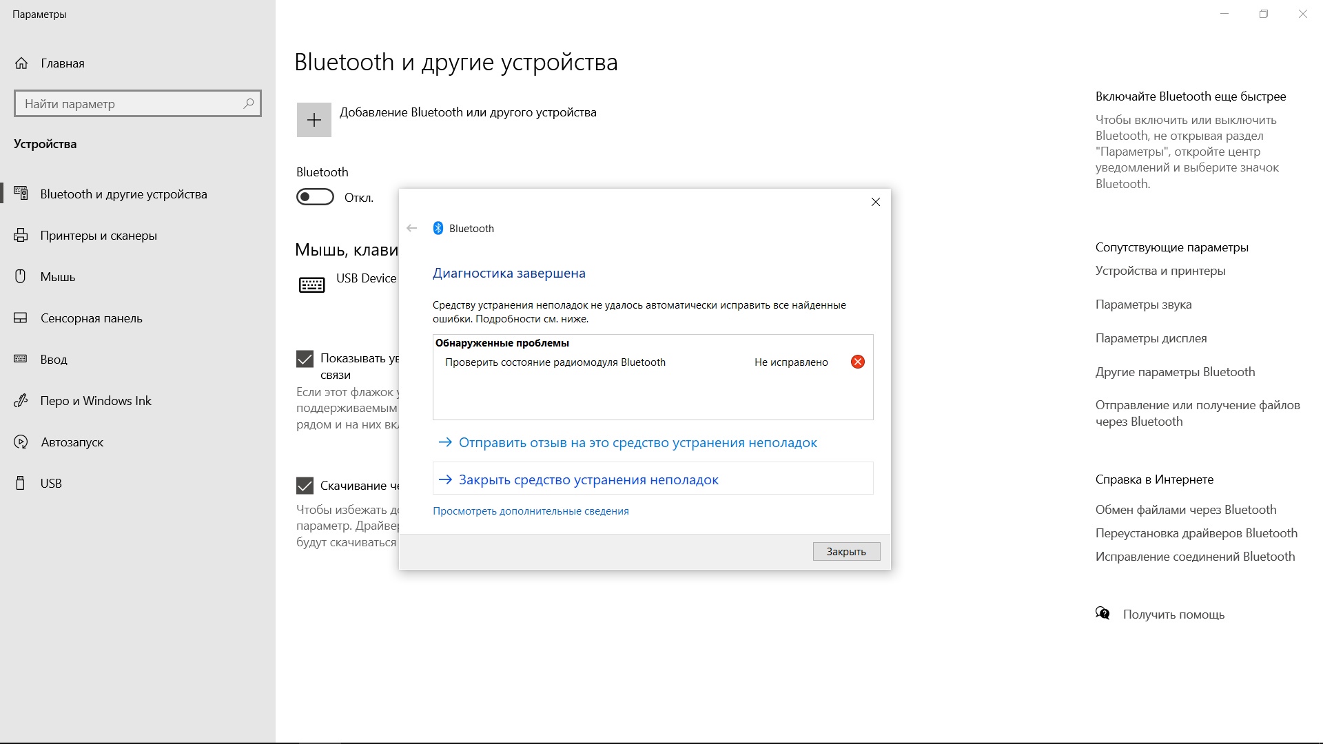The image size is (1323, 744).
Task: Uncheck the Скачивание через checkbox
Action: [305, 486]
